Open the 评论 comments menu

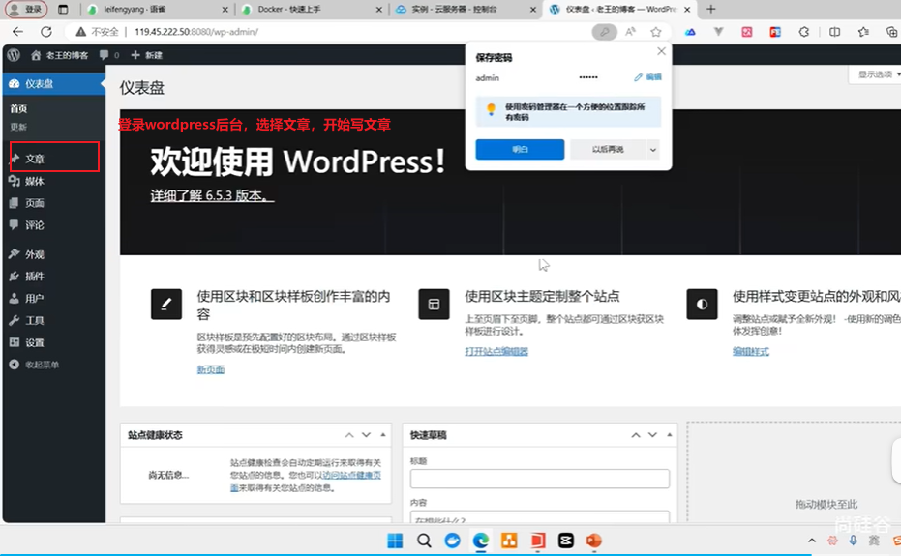[54, 225]
